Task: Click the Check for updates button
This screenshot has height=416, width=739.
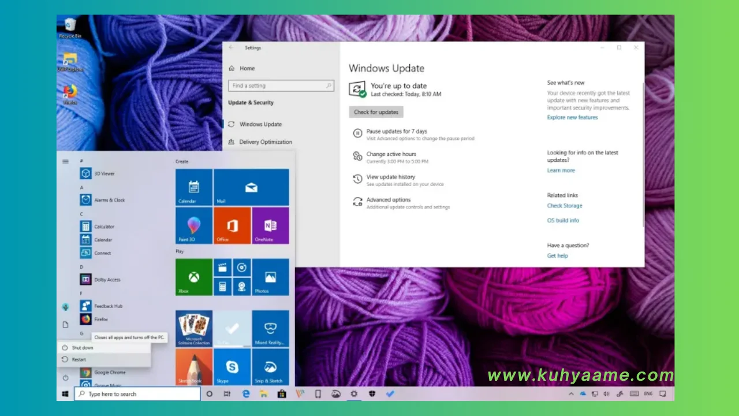Action: [376, 112]
